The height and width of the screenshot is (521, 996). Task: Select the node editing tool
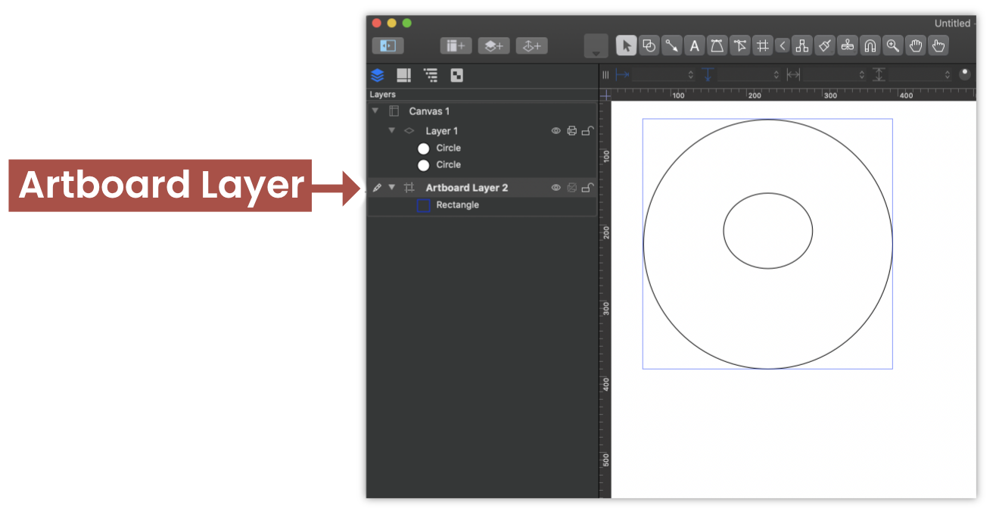741,45
